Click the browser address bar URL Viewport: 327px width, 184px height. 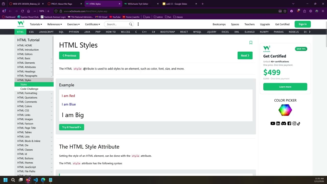(x=85, y=11)
